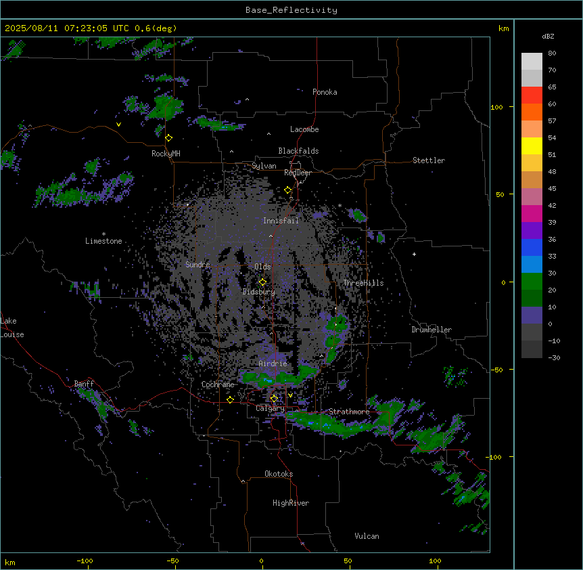Image resolution: width=583 pixels, height=570 pixels.
Task: Click the Calgary city label
Action: coord(271,408)
